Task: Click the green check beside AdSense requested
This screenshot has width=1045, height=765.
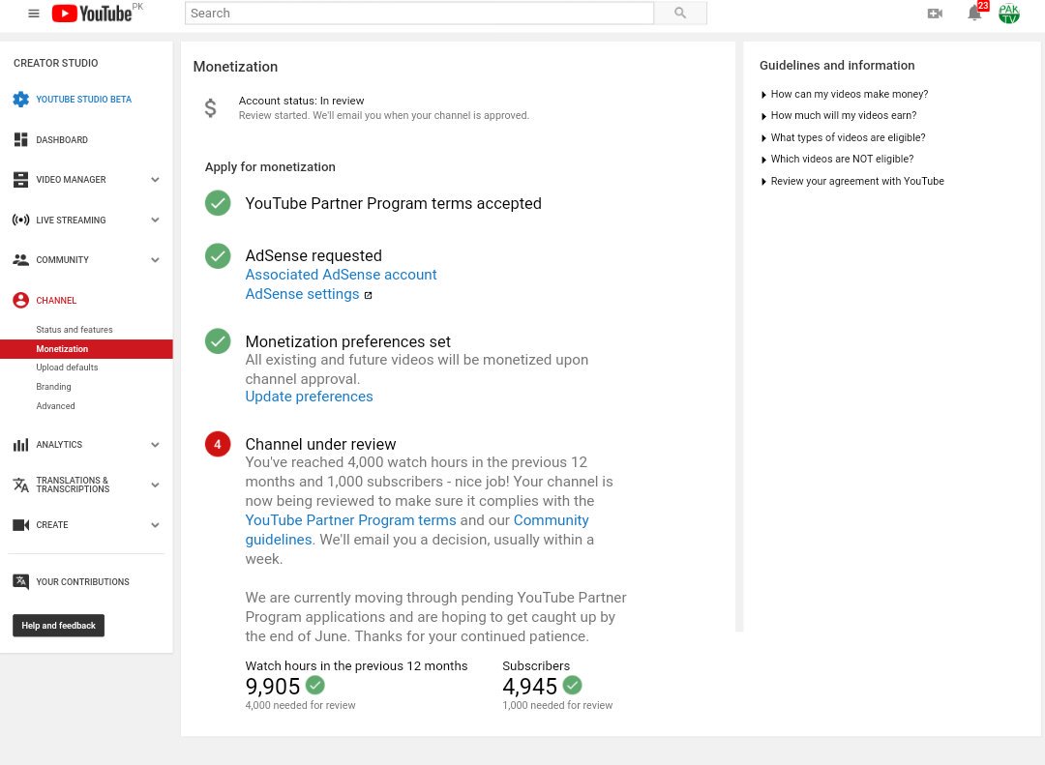Action: click(x=218, y=256)
